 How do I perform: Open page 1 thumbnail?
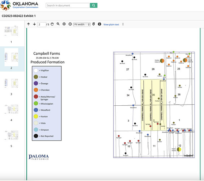pyautogui.click(x=11, y=31)
